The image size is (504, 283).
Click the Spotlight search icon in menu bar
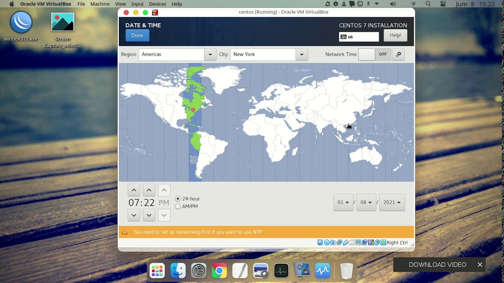pyautogui.click(x=428, y=4)
